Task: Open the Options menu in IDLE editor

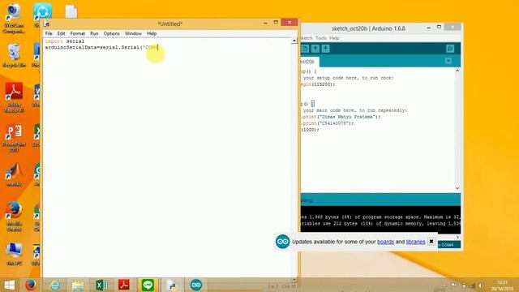Action: 112,33
